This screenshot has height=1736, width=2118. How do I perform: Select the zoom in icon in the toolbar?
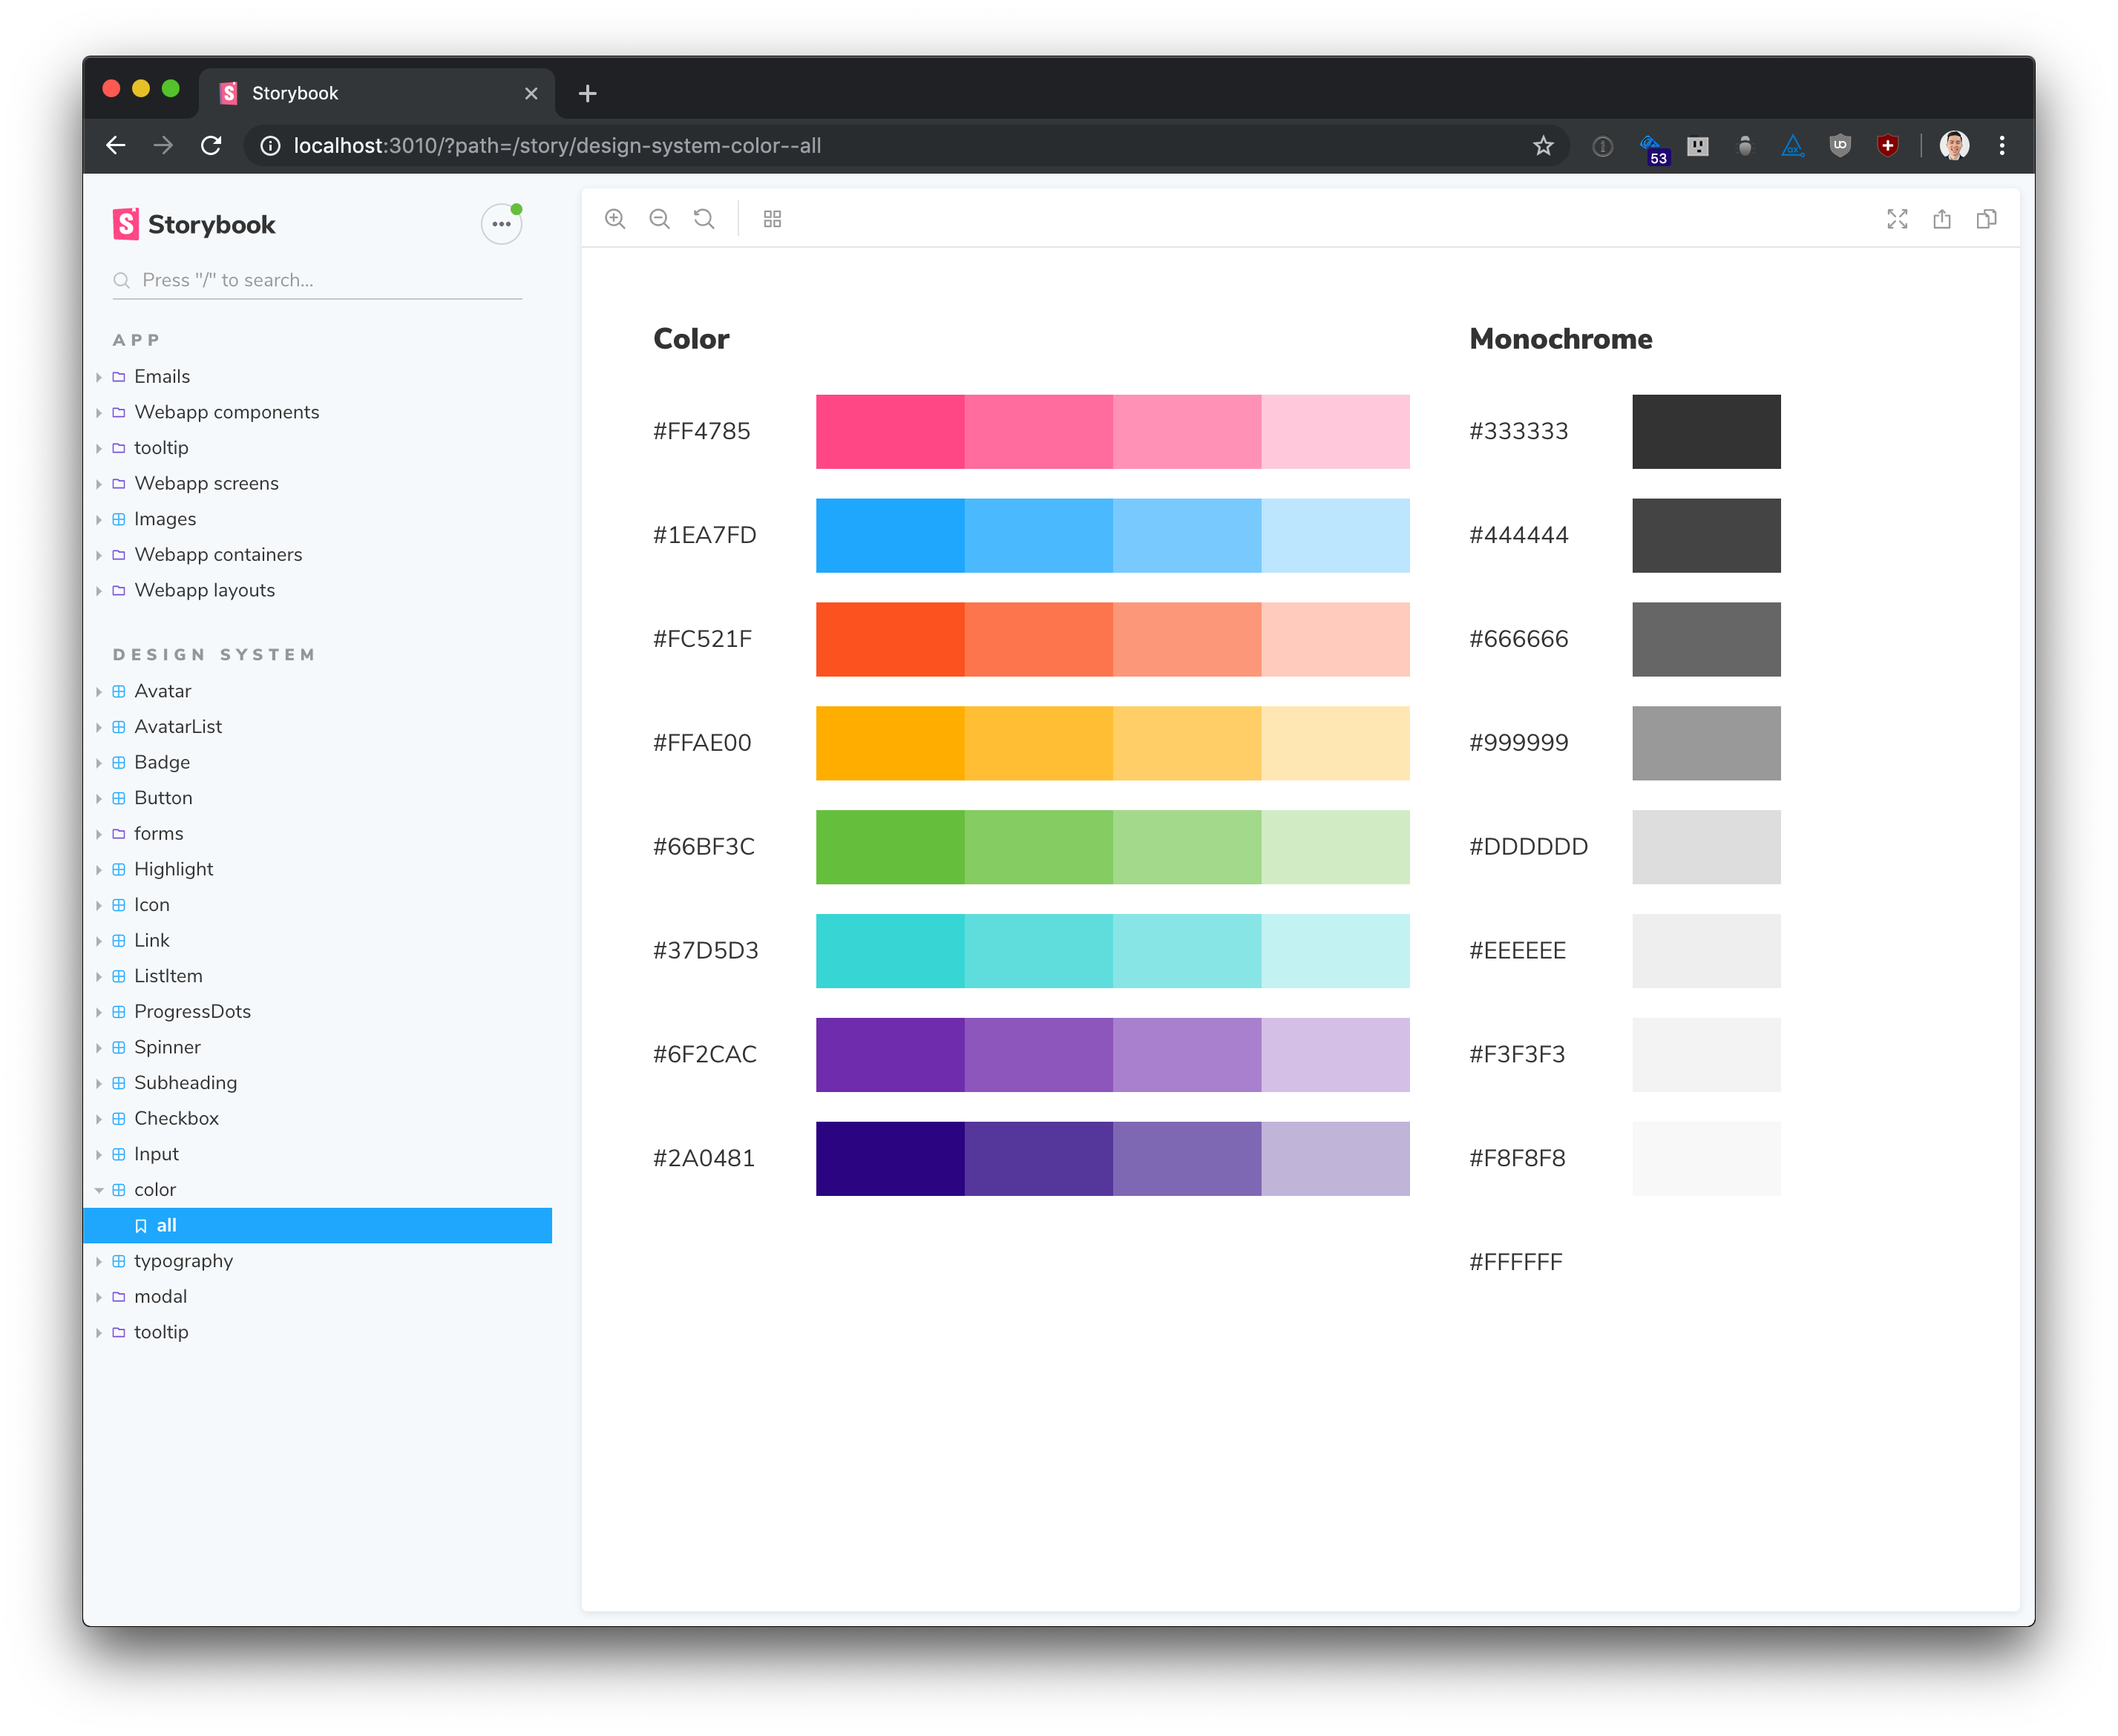(615, 218)
